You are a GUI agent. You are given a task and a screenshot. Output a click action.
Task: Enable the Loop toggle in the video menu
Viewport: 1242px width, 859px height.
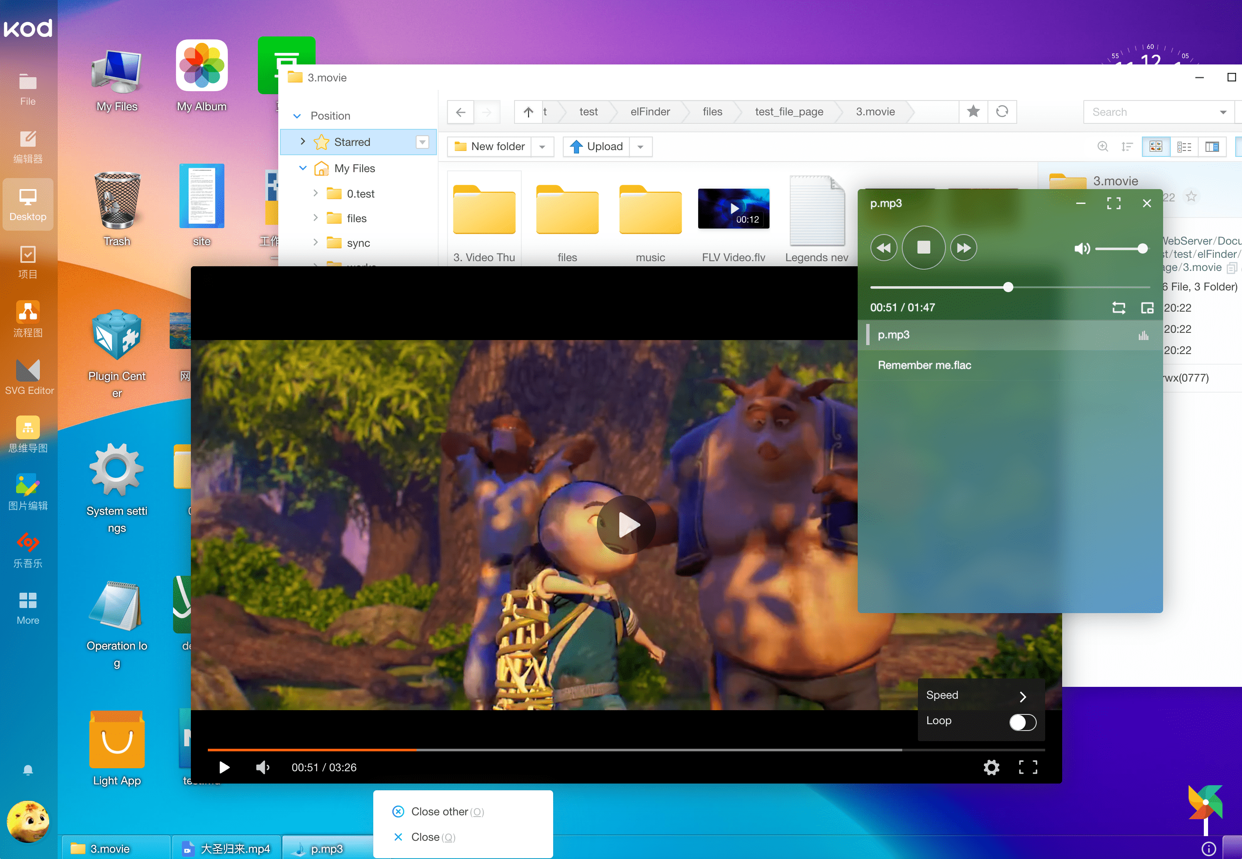click(x=1022, y=722)
